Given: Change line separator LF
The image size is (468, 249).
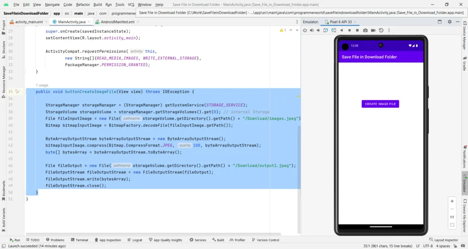Looking at the screenshot, I should [418, 246].
